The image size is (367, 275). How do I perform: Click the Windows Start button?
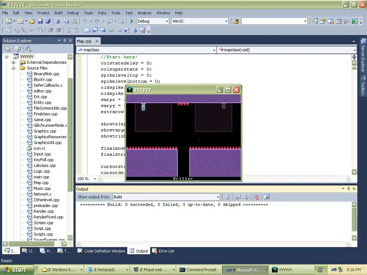[17, 270]
